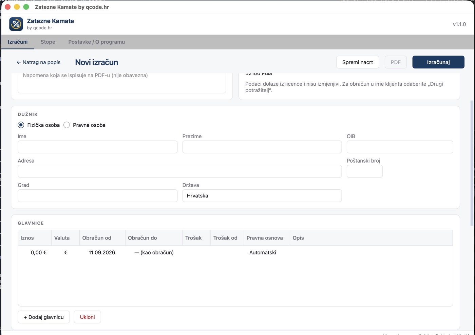Open the Postavke / O programu tab
This screenshot has height=335, width=475.
[96, 42]
